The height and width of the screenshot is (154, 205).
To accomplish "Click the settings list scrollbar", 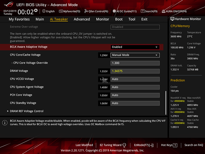I will tap(166, 103).
